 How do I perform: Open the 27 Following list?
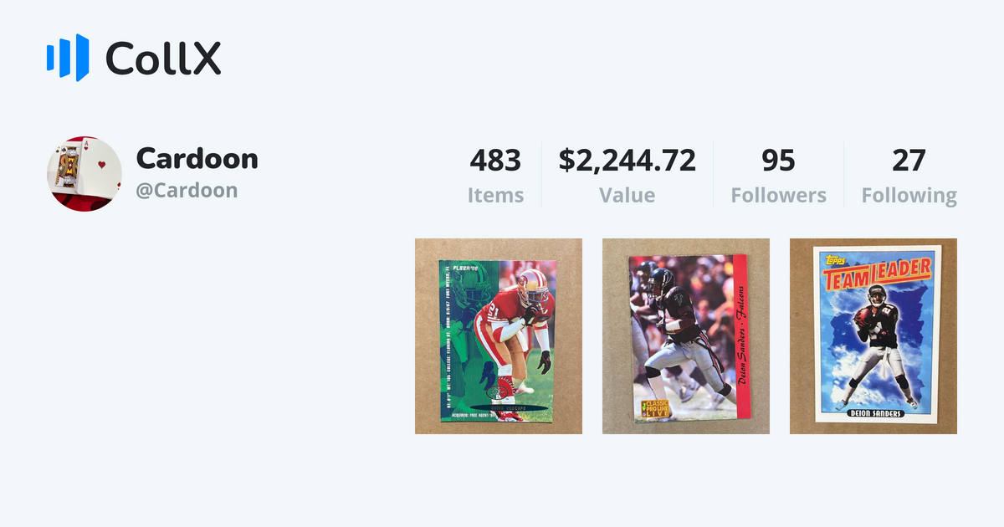(909, 160)
